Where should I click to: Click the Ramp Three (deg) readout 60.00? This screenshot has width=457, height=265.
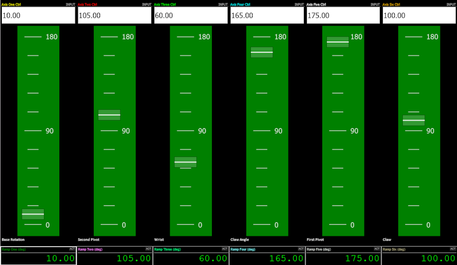[213, 258]
